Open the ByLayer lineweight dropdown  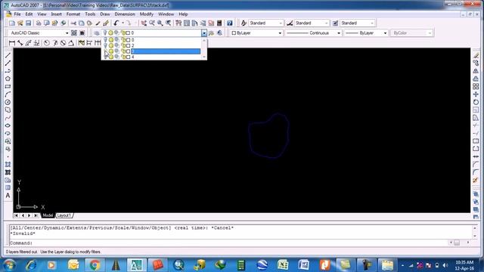click(385, 33)
